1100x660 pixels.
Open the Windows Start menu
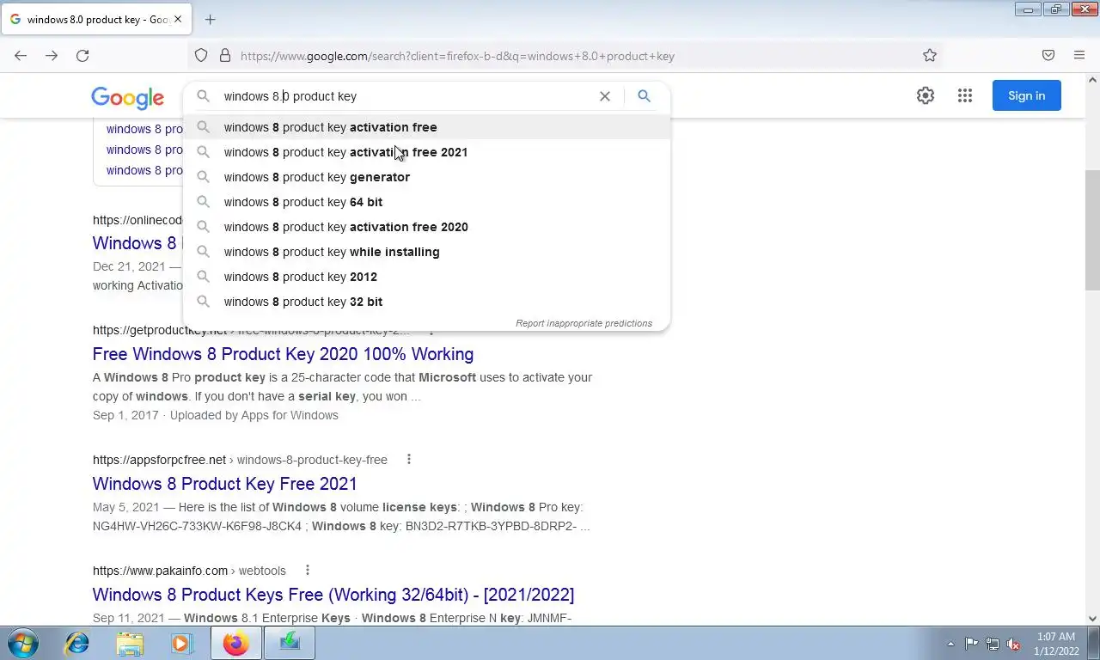(22, 643)
